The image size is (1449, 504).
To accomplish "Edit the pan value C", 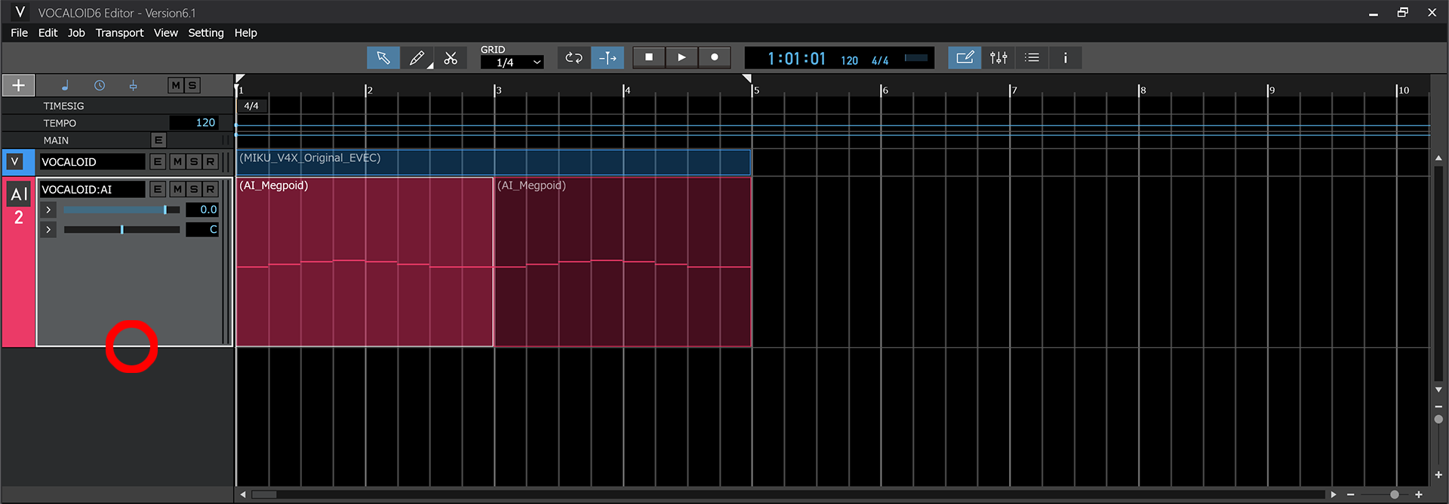I will 202,230.
